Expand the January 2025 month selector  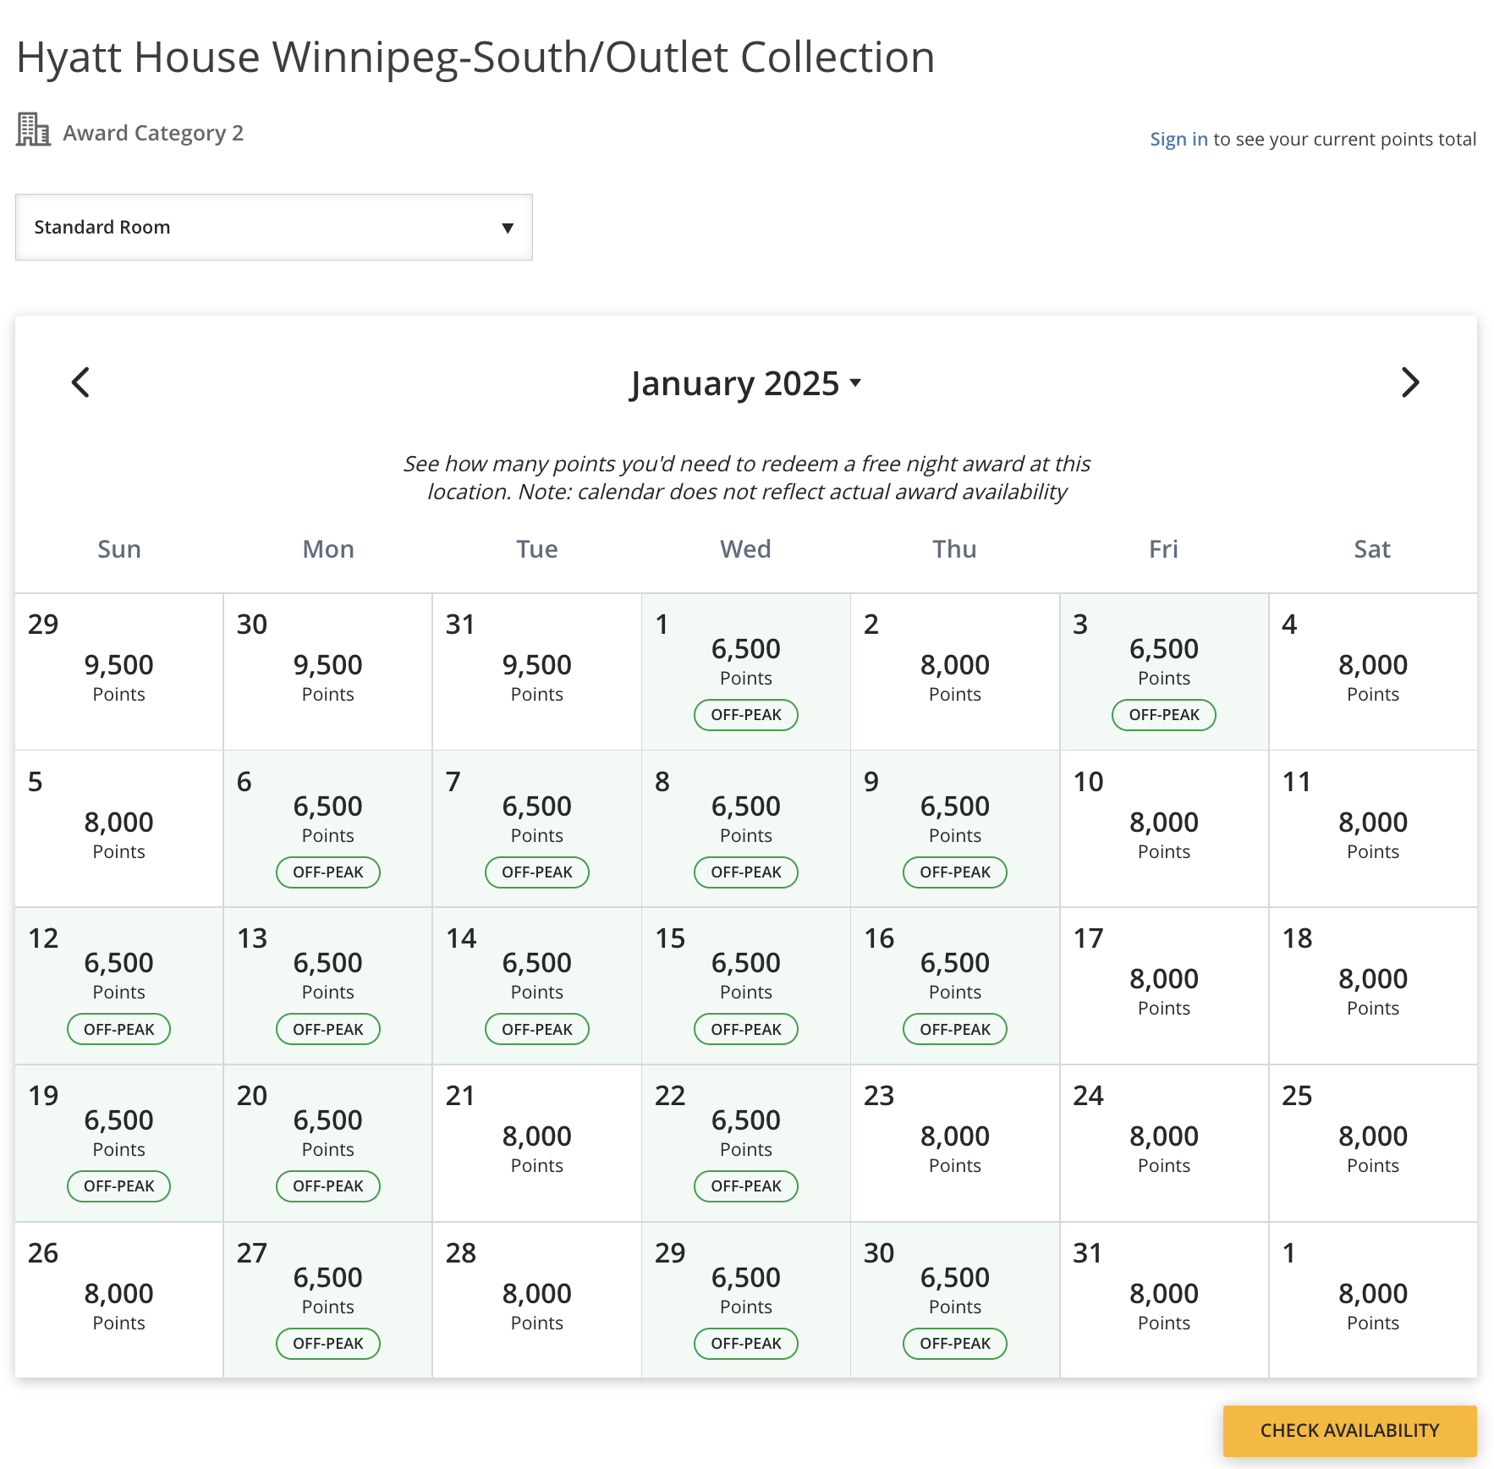coord(745,383)
